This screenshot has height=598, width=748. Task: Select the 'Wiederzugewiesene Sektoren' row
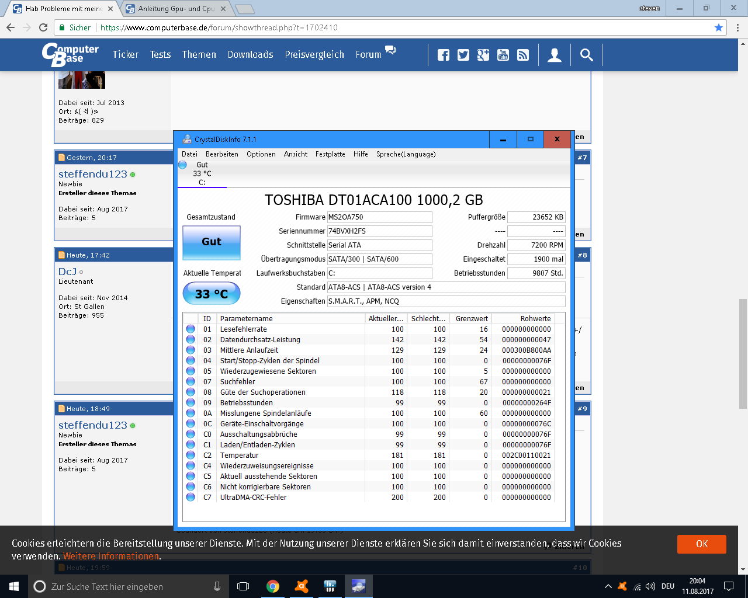(369, 371)
